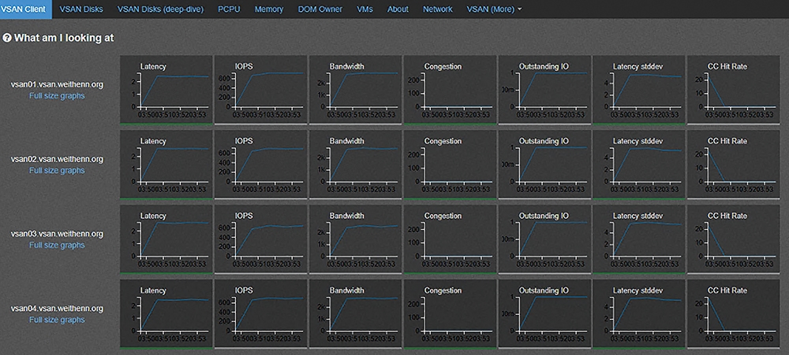The height and width of the screenshot is (355, 789).
Task: Switch to the PCPU tab
Action: (229, 9)
